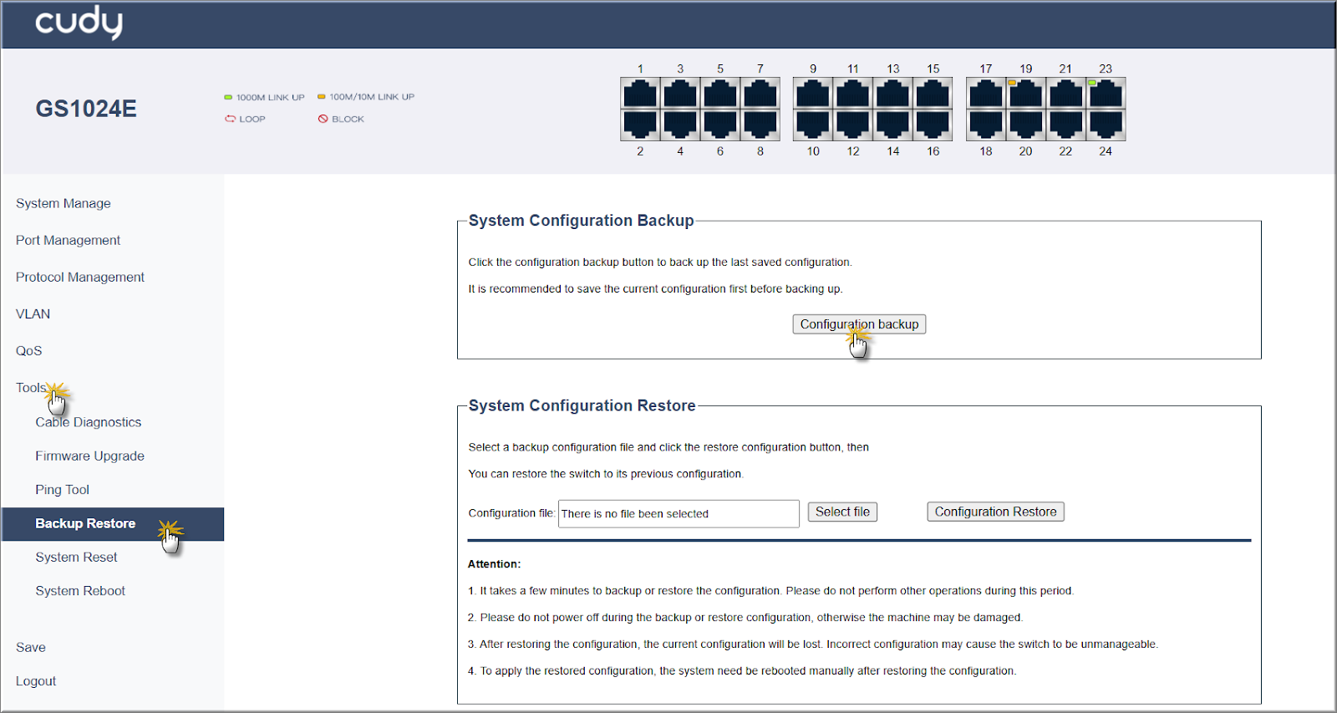Click port 8 icon on switch panel
Screen dimensions: 1337x713
760,125
